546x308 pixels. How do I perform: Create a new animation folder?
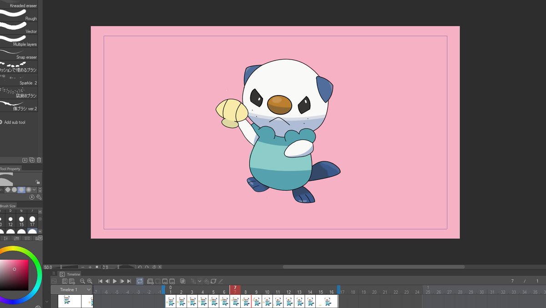click(x=150, y=281)
